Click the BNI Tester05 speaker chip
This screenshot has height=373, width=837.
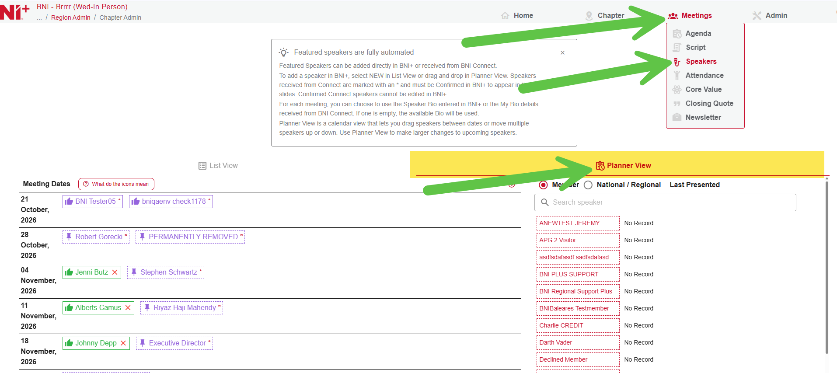pyautogui.click(x=93, y=202)
